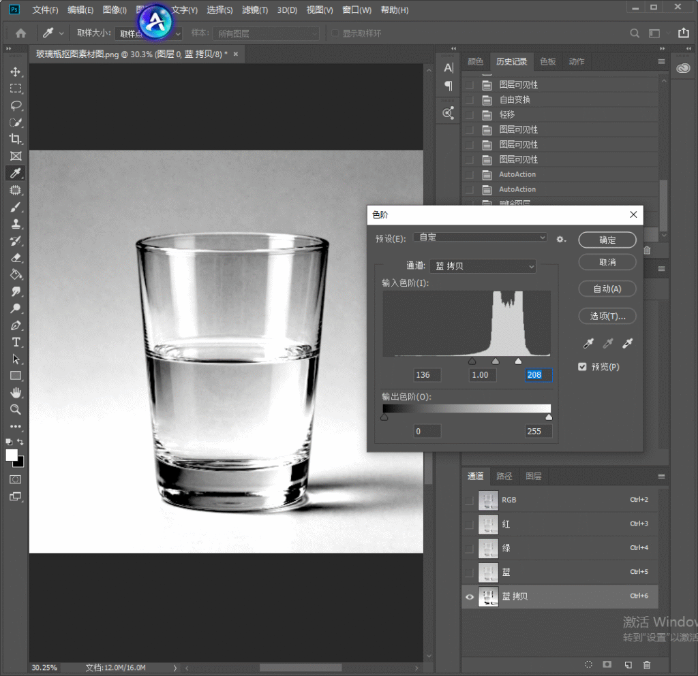Open the Levels preset options gear

[x=561, y=239]
